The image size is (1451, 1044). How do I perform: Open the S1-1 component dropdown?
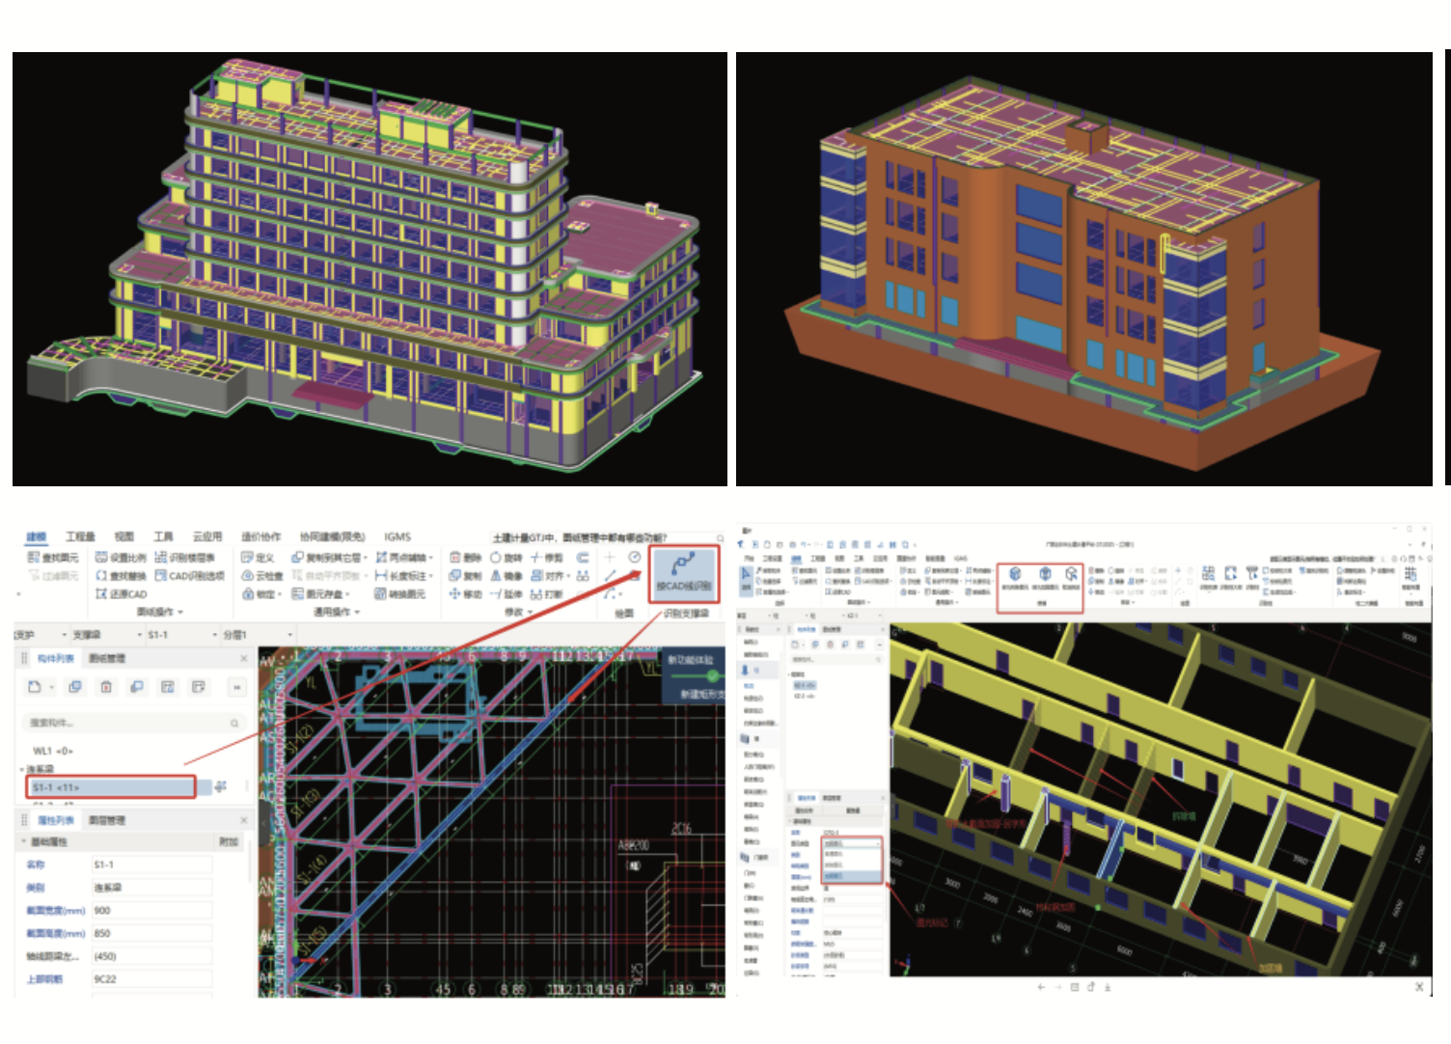coord(214,635)
